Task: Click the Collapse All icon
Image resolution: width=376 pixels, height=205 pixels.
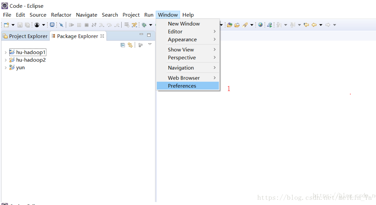Action: (123, 45)
